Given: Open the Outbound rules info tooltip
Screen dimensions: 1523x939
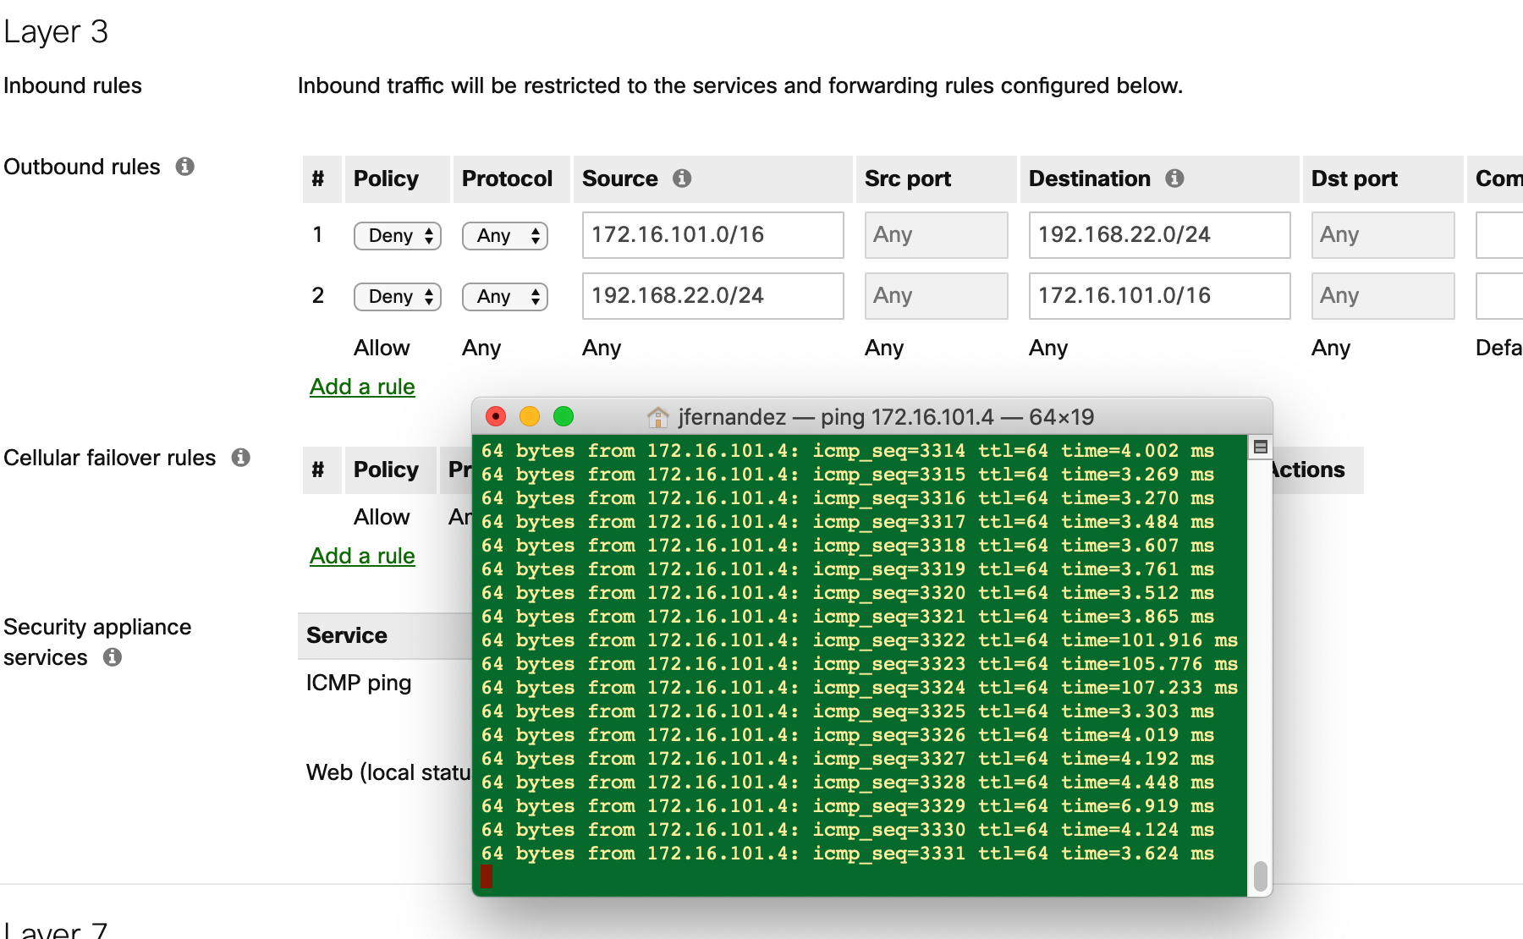Looking at the screenshot, I should pos(186,167).
